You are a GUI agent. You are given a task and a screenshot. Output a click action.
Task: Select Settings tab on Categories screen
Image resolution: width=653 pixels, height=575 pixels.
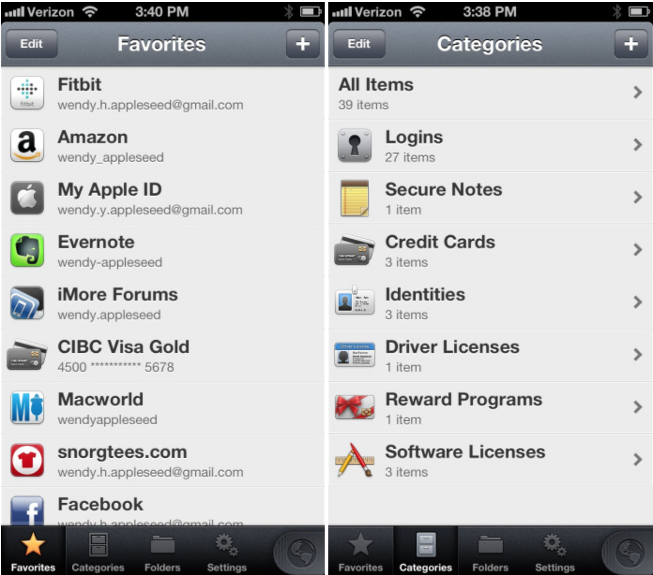tap(555, 552)
